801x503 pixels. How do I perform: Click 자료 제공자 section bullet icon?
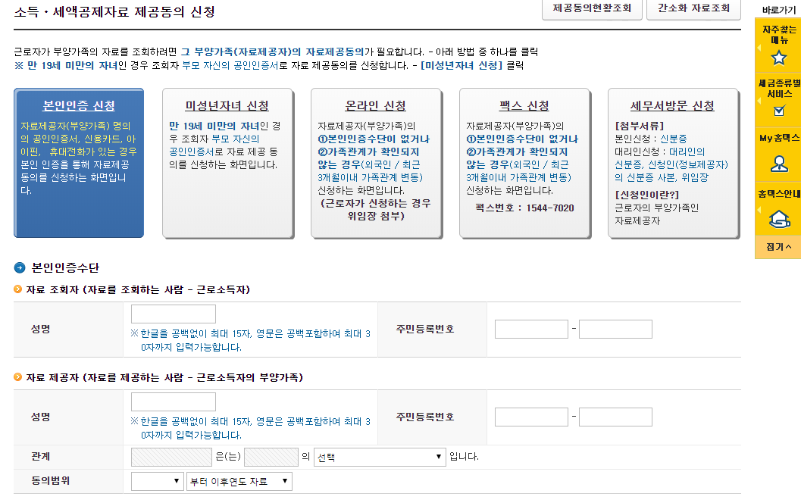tap(18, 377)
